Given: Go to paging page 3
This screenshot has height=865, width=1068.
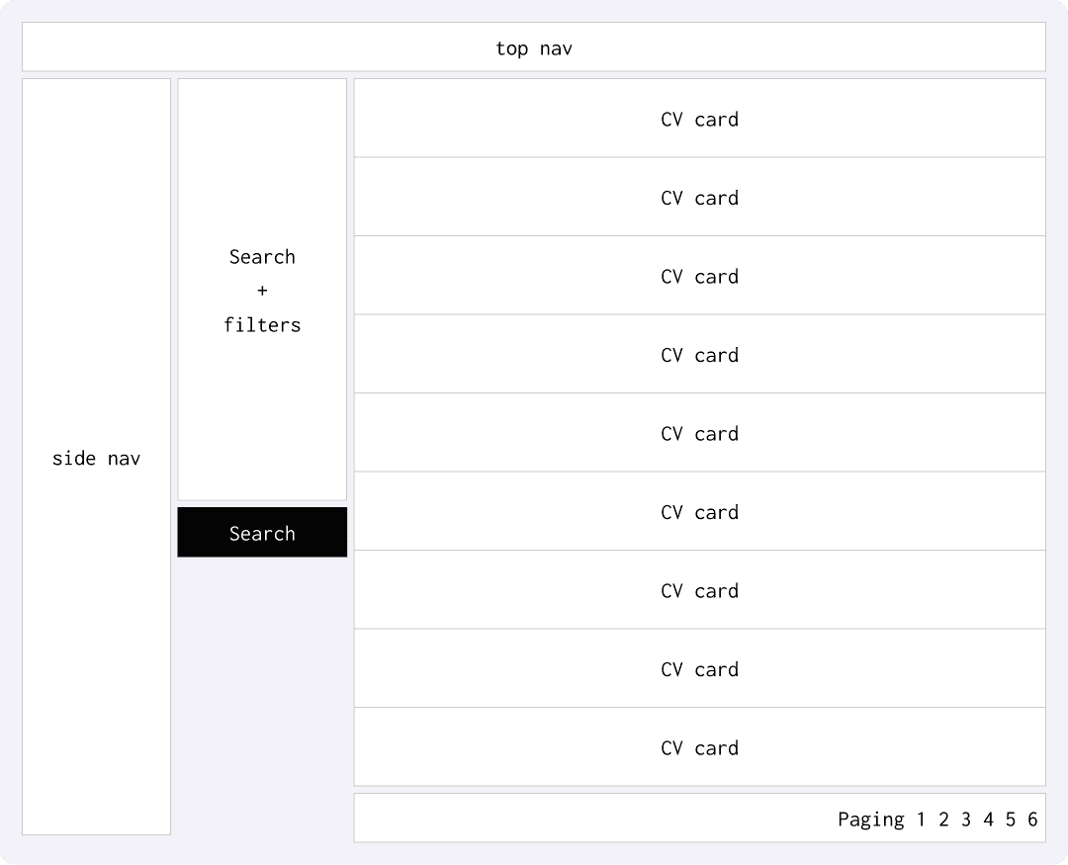Looking at the screenshot, I should 966,819.
